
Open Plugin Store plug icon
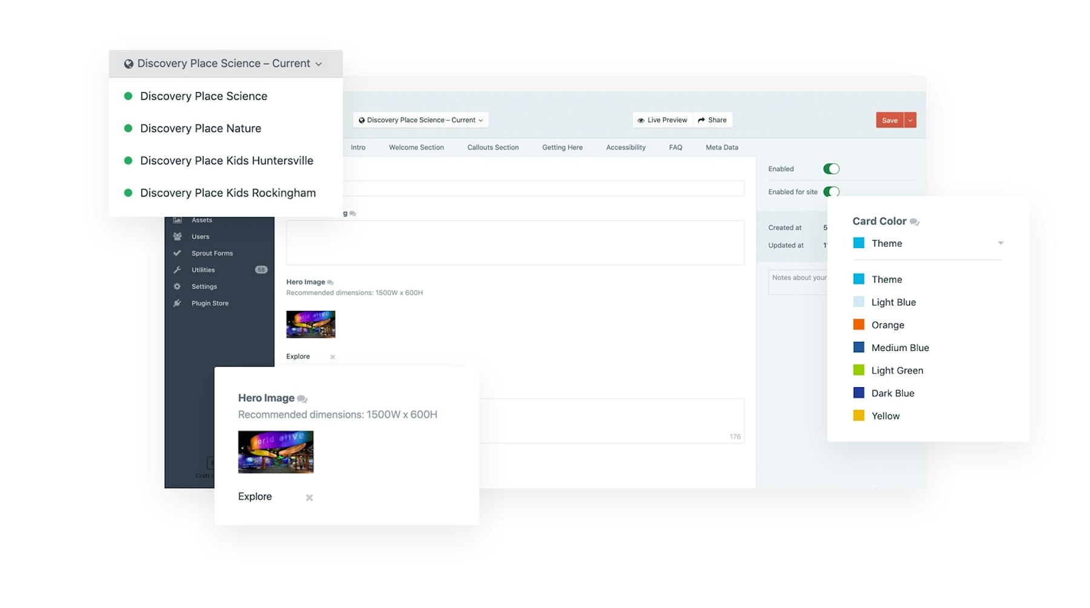(177, 303)
